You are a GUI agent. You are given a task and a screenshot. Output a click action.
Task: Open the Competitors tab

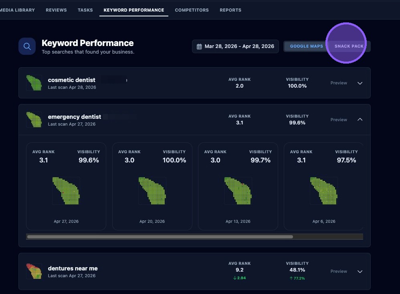pyautogui.click(x=192, y=10)
